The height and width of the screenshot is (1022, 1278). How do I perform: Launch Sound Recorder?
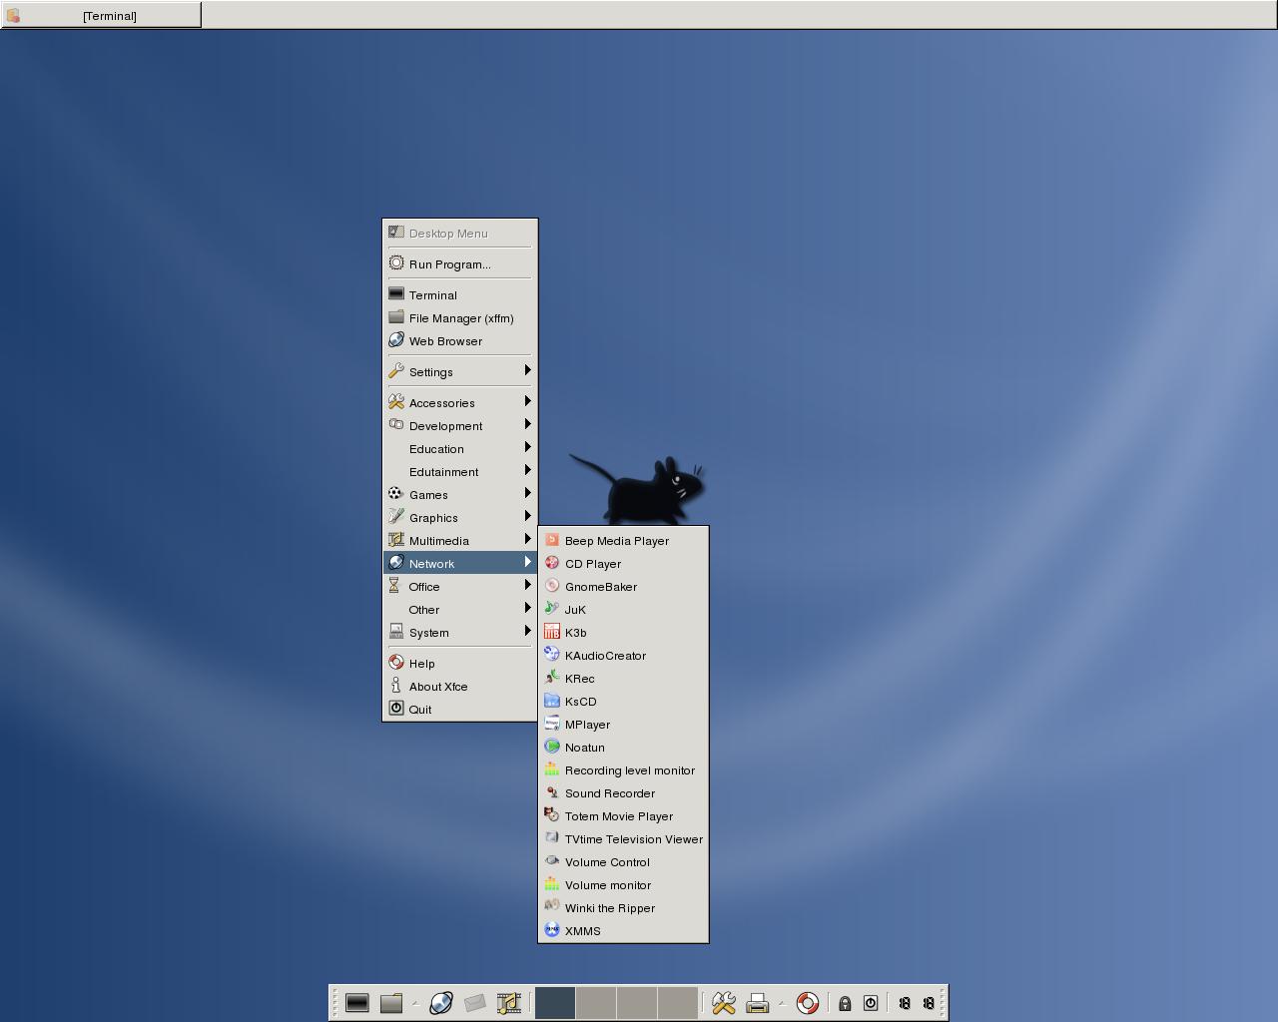click(x=623, y=792)
